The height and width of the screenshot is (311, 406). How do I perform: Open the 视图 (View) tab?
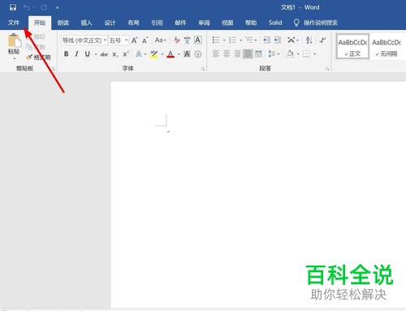227,23
